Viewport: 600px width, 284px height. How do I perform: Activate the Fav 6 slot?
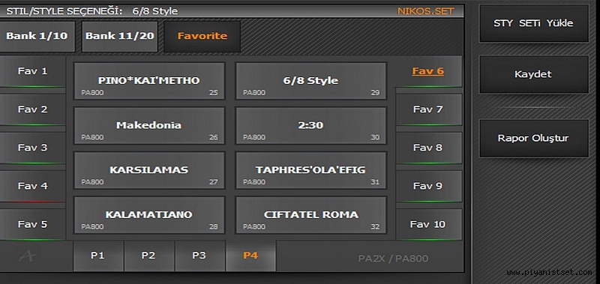(x=427, y=71)
